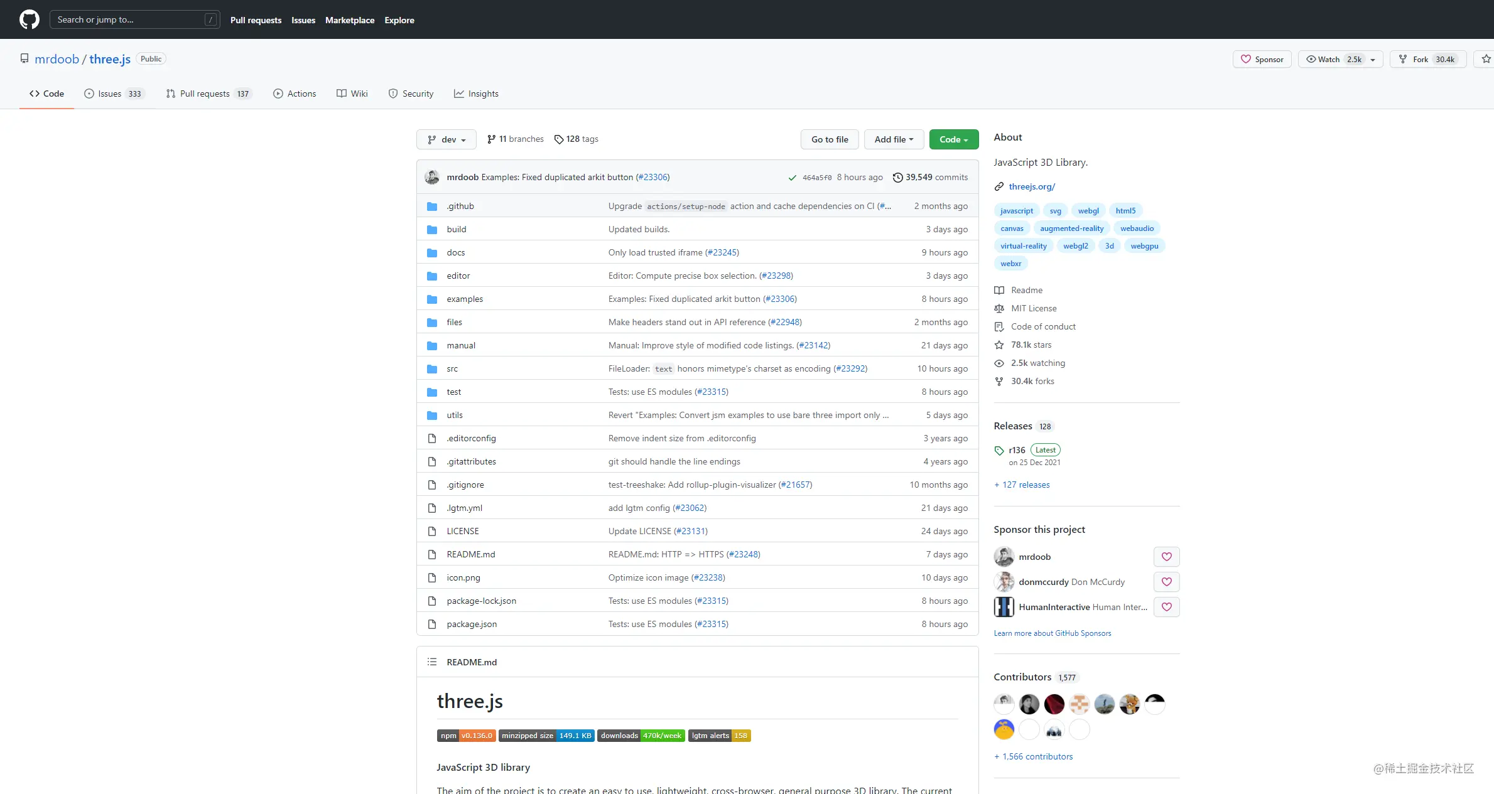Screen dimensions: 1494x794
Task: Click the README.md file icon
Action: click(x=432, y=554)
